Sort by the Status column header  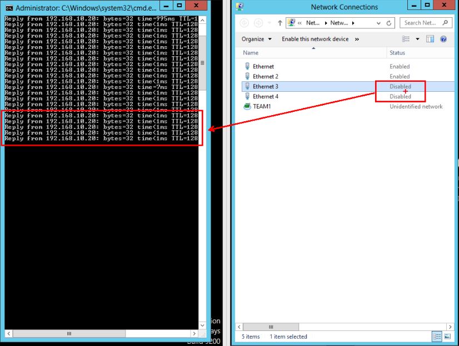(x=397, y=53)
